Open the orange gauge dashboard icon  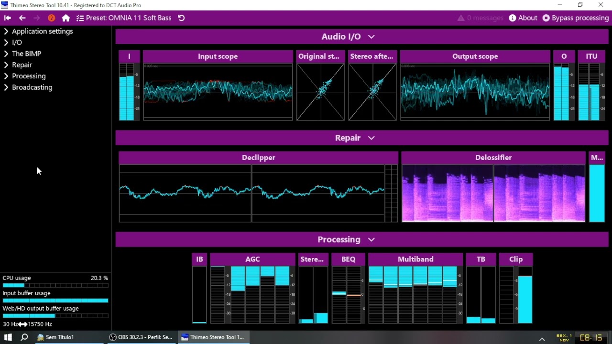(51, 18)
